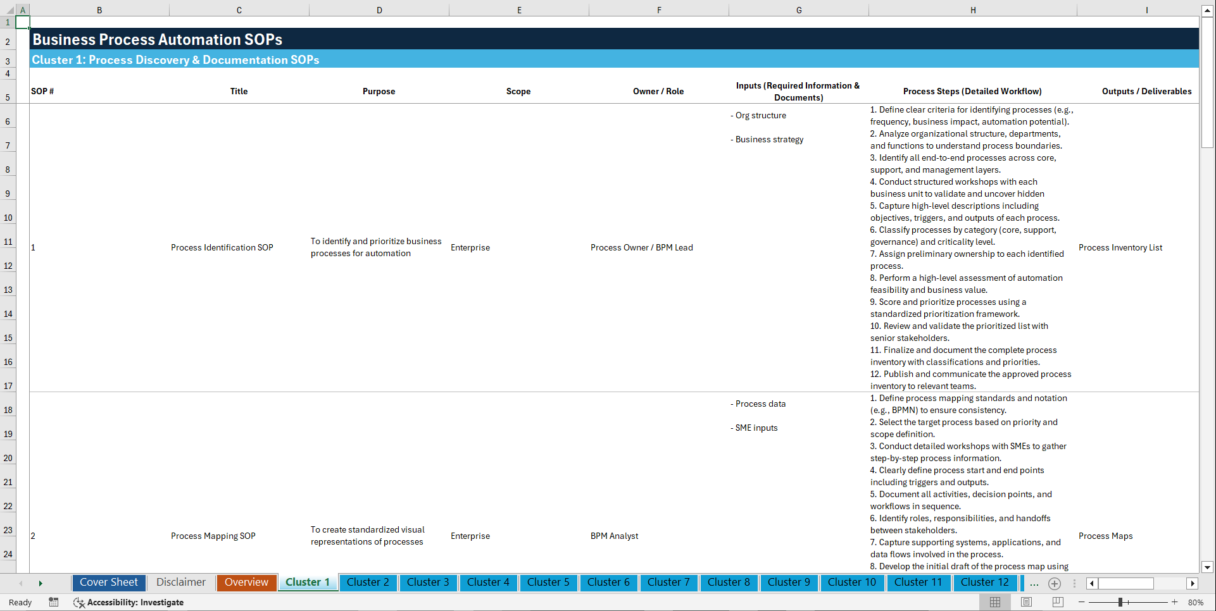Switch to Cluster 7 sheet tab

[x=668, y=583]
